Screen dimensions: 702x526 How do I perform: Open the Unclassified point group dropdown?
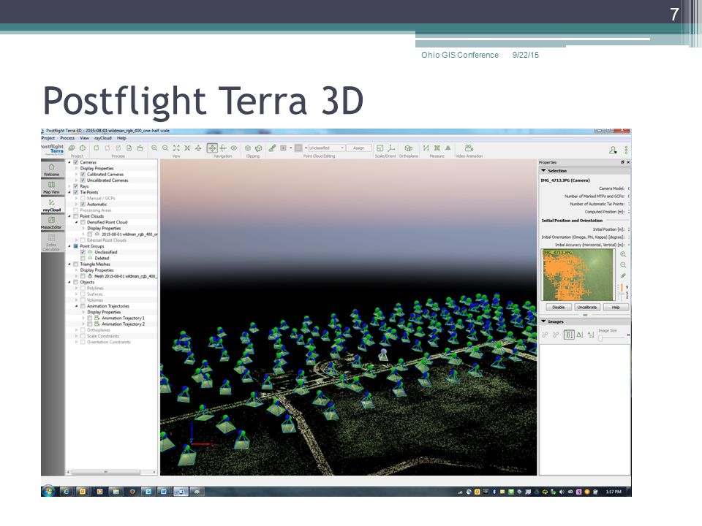click(x=326, y=148)
